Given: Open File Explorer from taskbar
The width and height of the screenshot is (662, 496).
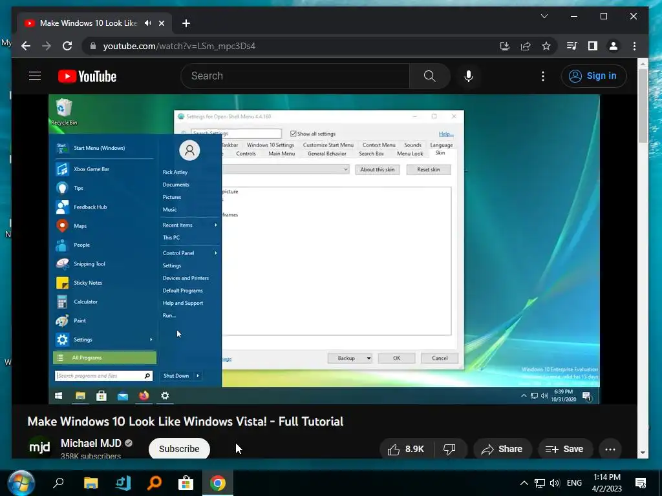Looking at the screenshot, I should pos(91,483).
